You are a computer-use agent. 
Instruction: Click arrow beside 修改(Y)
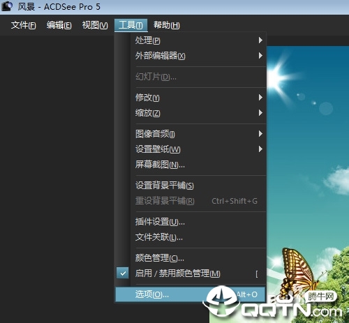(x=260, y=98)
